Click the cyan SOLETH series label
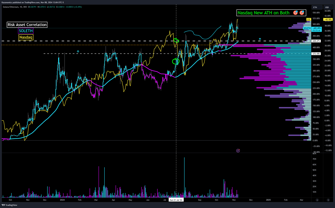Image resolution: width=335 pixels, height=208 pixels. 307,28
